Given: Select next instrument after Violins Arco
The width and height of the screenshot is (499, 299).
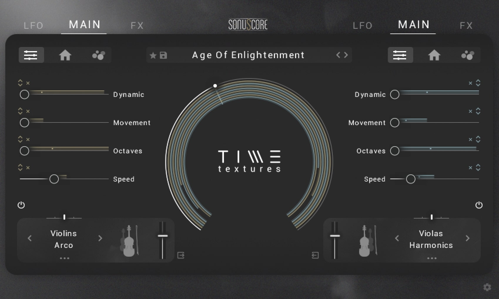Looking at the screenshot, I should [100, 238].
